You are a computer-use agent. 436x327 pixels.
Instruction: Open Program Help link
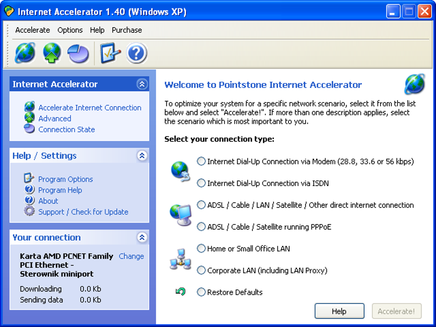coord(60,190)
